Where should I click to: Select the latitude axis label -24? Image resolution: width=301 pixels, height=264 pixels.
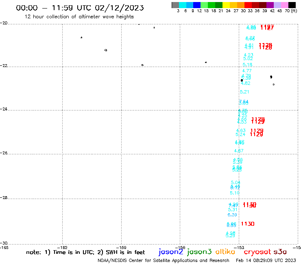(4, 109)
